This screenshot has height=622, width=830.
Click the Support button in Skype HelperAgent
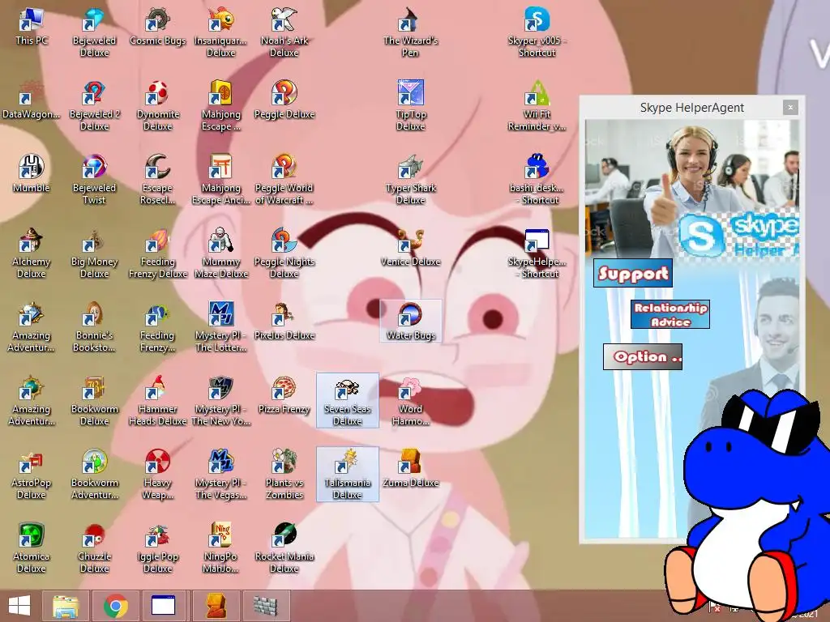pyautogui.click(x=633, y=273)
